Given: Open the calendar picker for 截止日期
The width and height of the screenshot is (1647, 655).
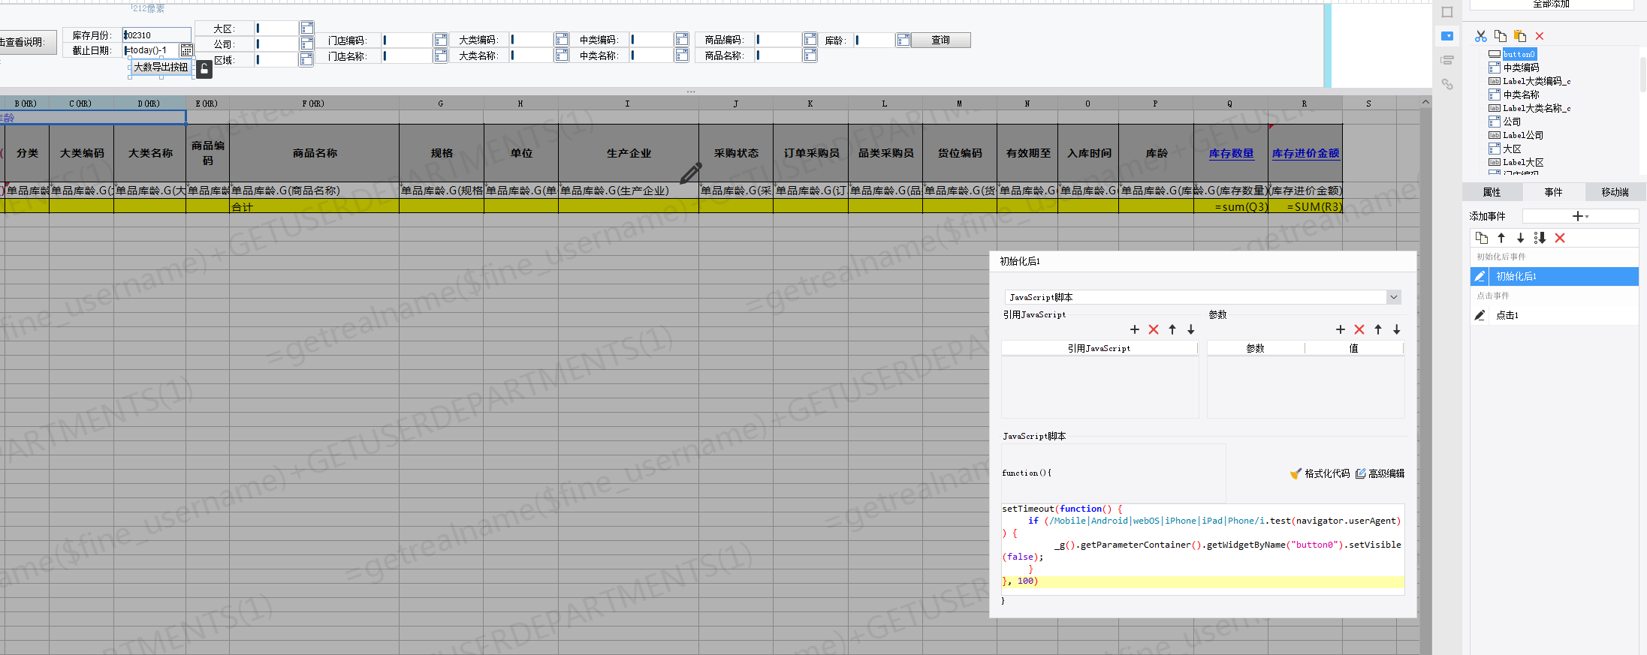Looking at the screenshot, I should point(187,50).
